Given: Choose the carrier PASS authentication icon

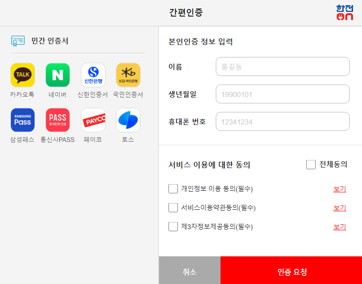Looking at the screenshot, I should pos(58,120).
